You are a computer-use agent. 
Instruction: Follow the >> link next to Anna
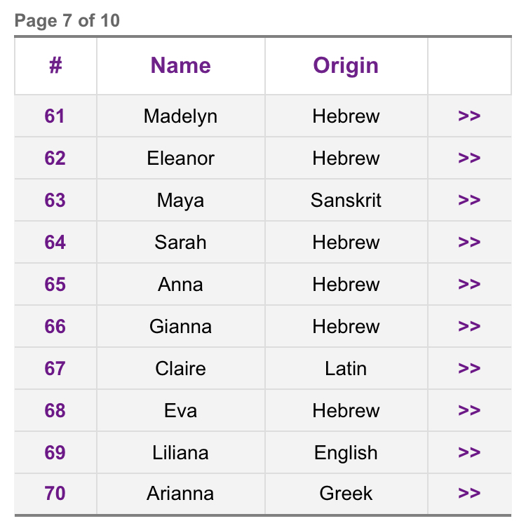[x=469, y=285]
